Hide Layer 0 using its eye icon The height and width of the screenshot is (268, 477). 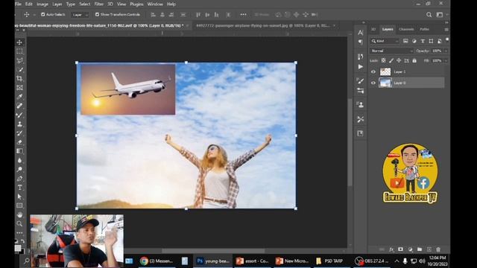pos(373,83)
